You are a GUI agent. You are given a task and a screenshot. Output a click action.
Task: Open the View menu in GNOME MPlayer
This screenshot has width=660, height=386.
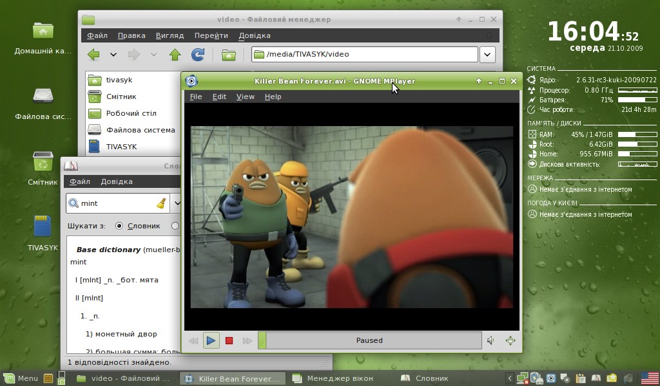click(246, 96)
